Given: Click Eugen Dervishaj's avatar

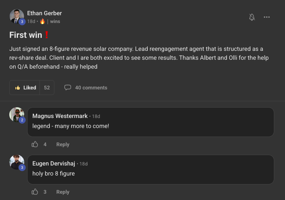Looking at the screenshot, I should [17, 163].
